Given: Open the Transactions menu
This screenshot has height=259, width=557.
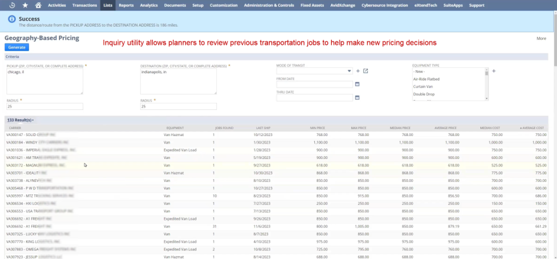Looking at the screenshot, I should [84, 5].
